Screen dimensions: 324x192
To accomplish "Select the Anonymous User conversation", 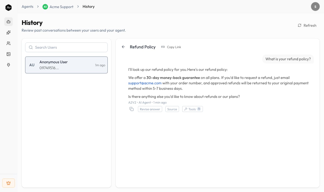I will pos(66,65).
